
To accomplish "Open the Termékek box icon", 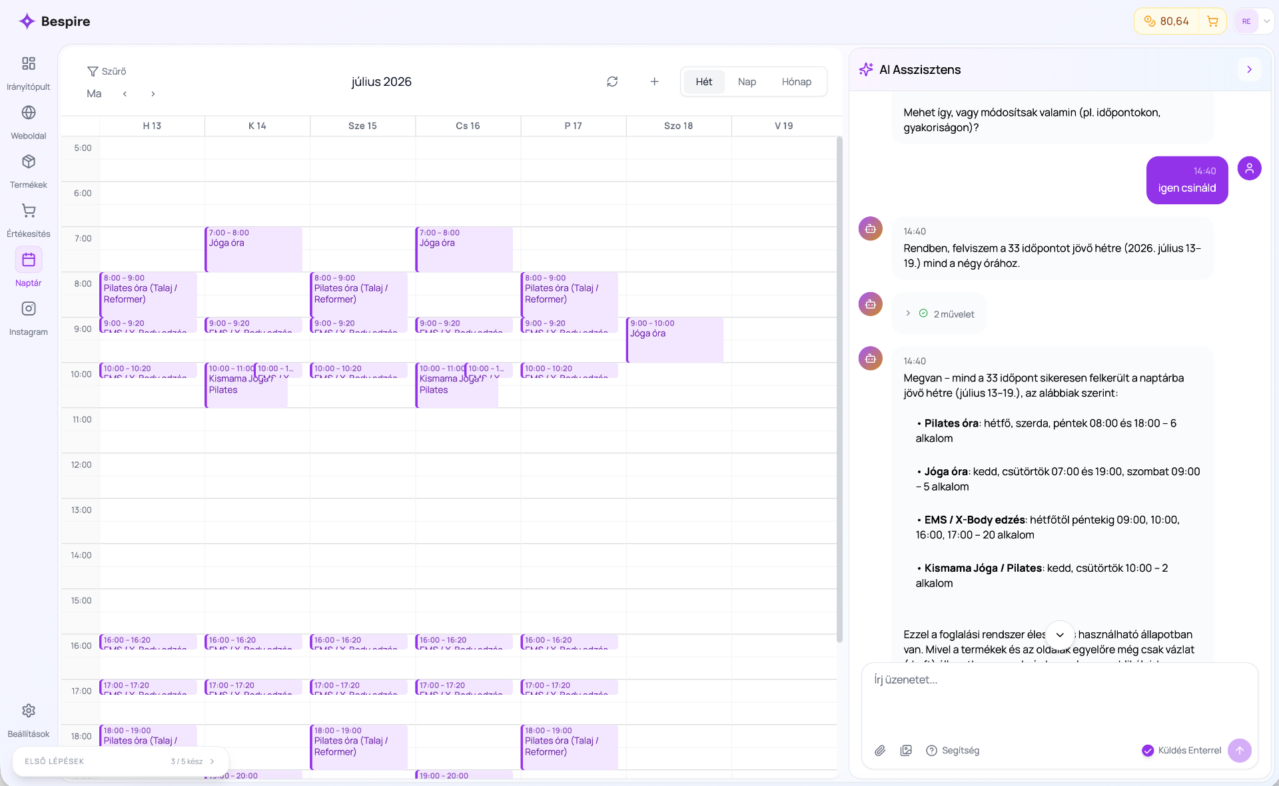I will click(x=28, y=162).
